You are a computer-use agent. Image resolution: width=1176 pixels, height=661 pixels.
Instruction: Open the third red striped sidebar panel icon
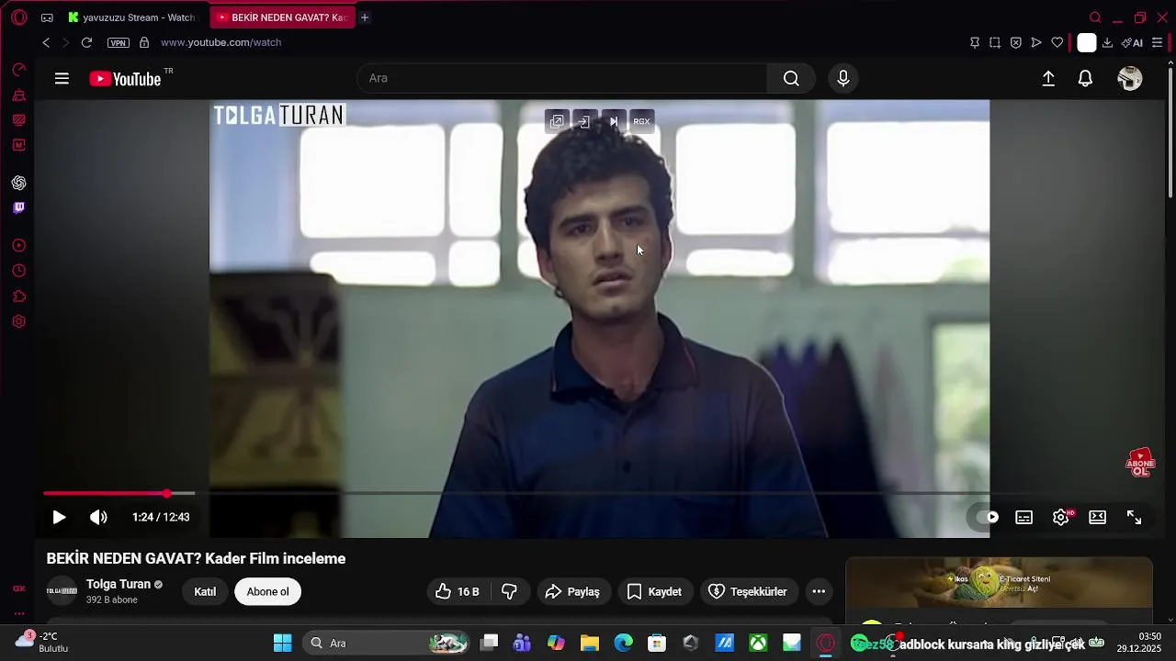18,119
